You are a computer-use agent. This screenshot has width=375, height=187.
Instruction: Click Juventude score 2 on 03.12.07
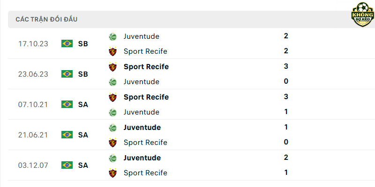point(286,158)
